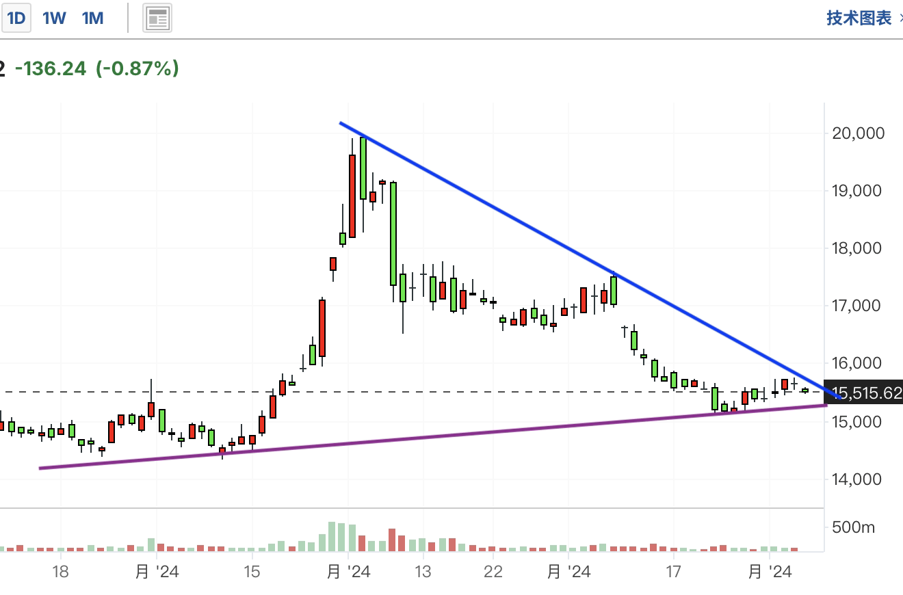Click the 19,000 price axis label
Screen dimensions: 903x595
pos(858,190)
